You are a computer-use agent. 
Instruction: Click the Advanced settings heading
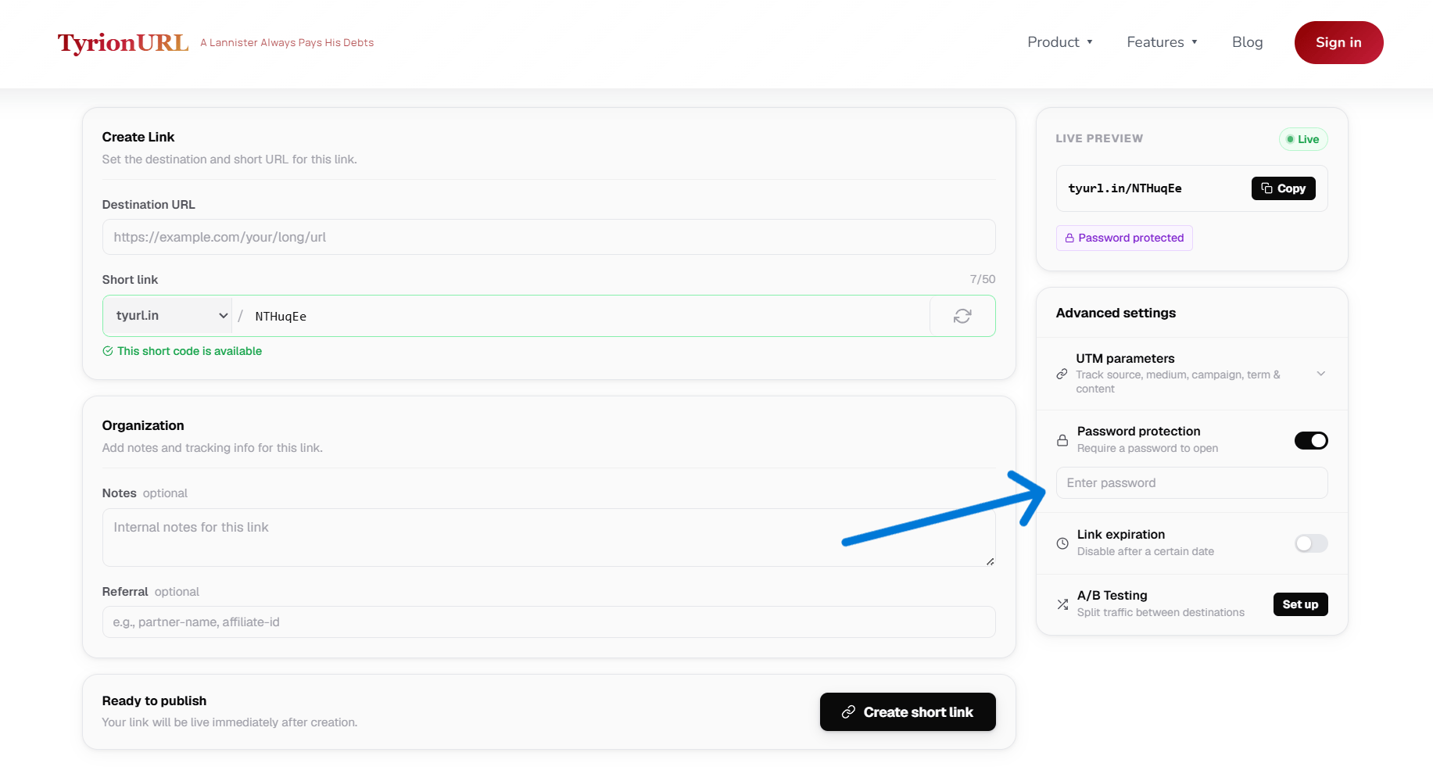1116,313
